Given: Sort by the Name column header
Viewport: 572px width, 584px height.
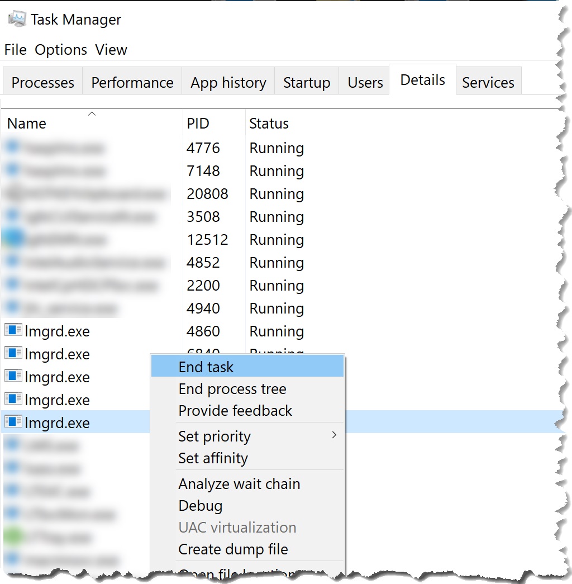Looking at the screenshot, I should [27, 124].
